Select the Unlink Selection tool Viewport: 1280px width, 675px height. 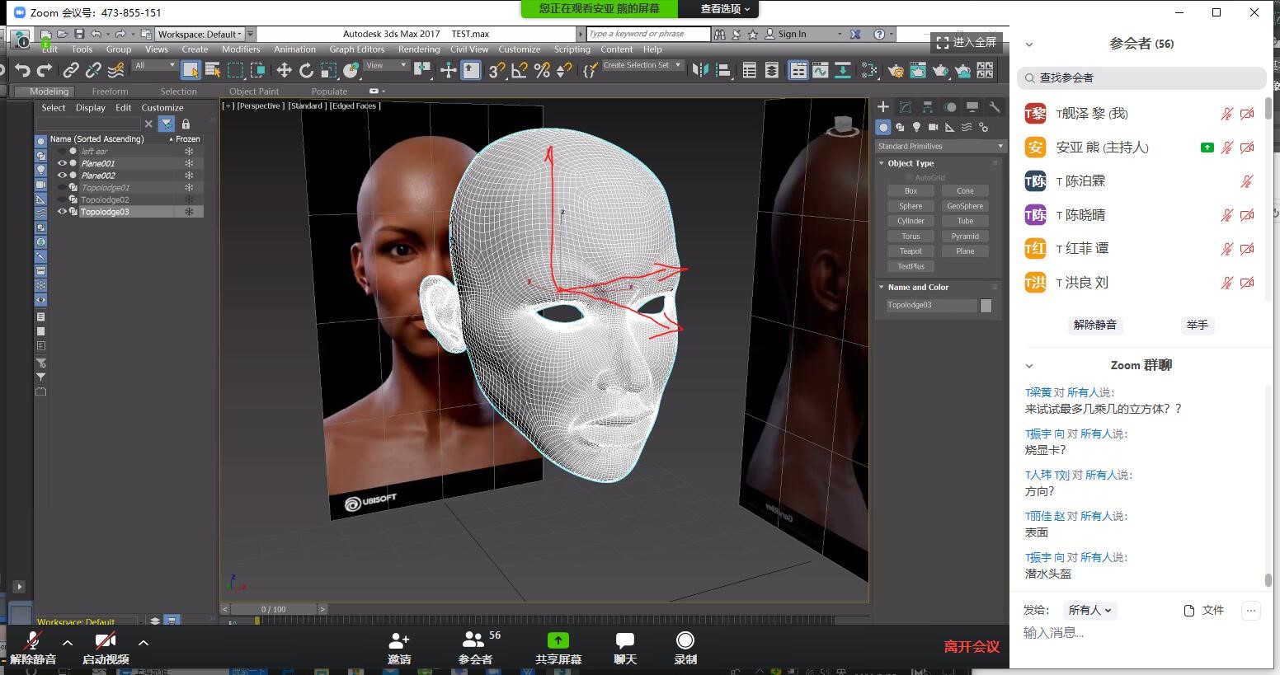pyautogui.click(x=94, y=71)
